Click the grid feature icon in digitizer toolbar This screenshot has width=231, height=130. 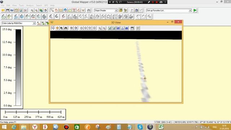point(44,17)
